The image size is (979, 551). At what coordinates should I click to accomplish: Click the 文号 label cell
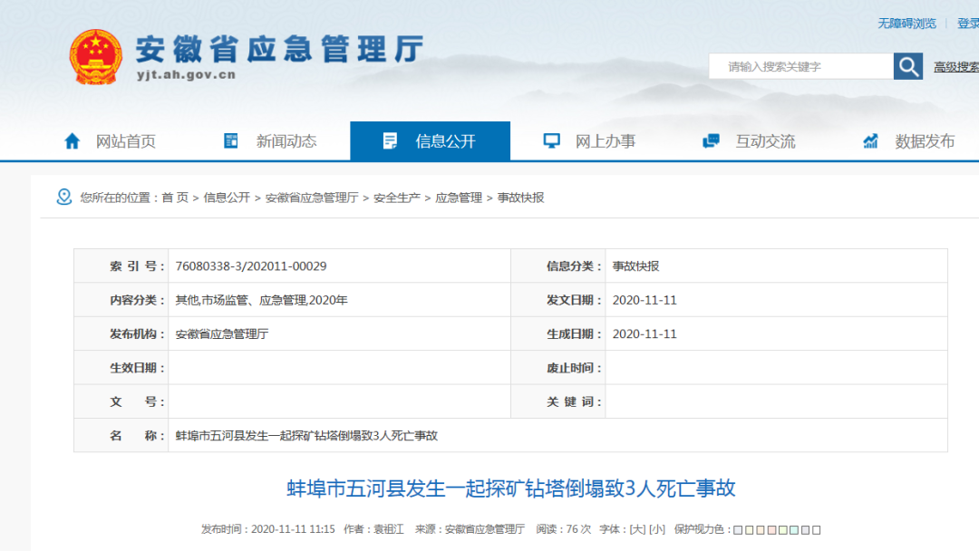point(121,401)
